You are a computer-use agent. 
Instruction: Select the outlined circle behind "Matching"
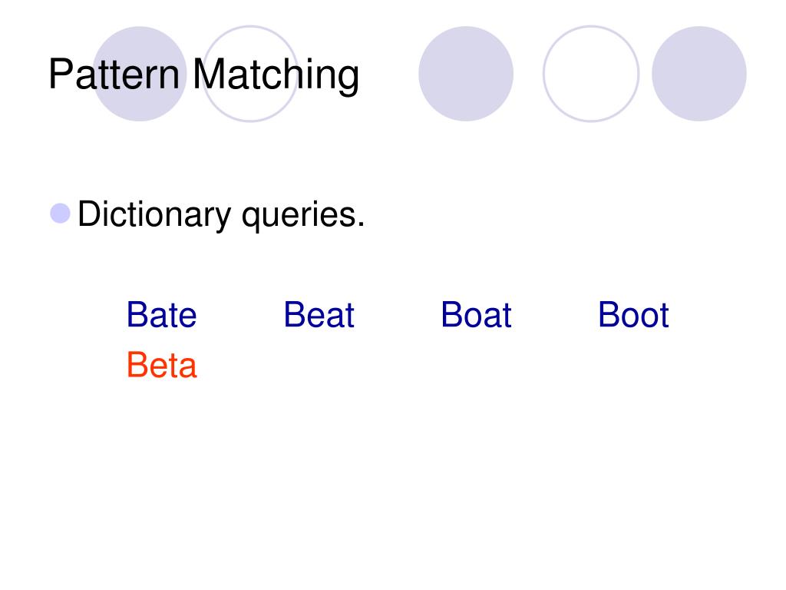click(250, 73)
